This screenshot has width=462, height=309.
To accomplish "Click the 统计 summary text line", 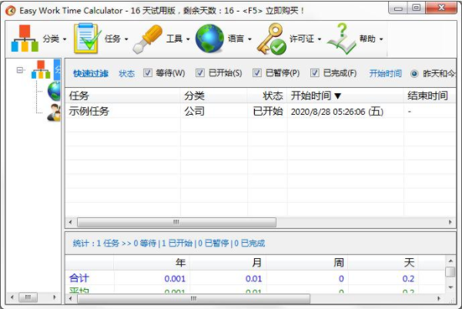I will click(169, 244).
